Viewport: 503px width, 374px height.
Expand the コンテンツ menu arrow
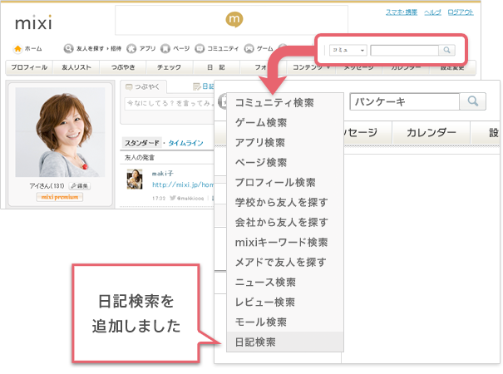point(328,67)
